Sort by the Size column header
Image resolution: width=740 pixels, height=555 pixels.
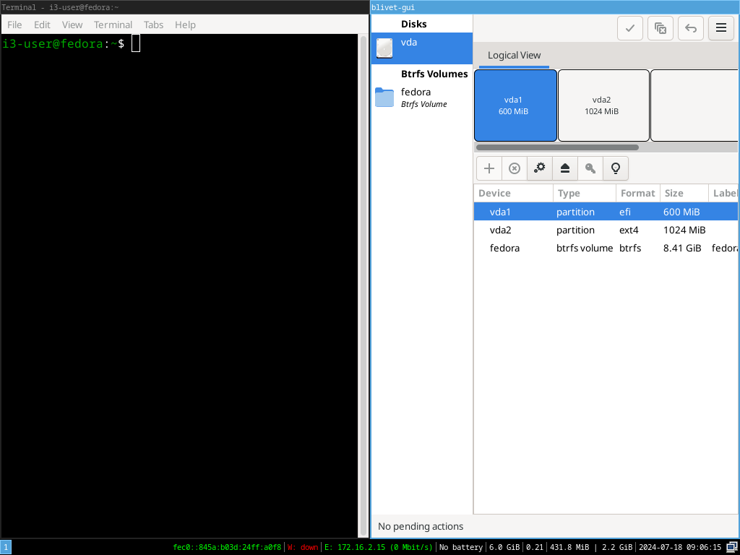[x=684, y=193]
